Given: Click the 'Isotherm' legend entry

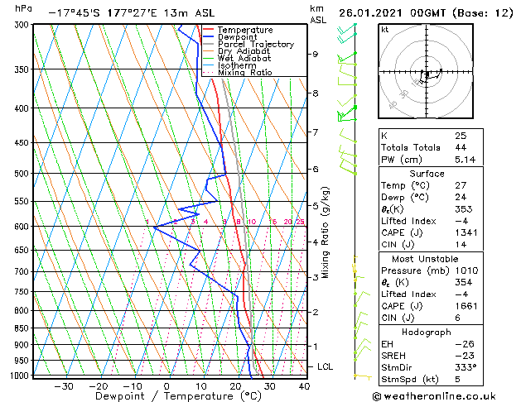Looking at the screenshot, I should [237, 65].
